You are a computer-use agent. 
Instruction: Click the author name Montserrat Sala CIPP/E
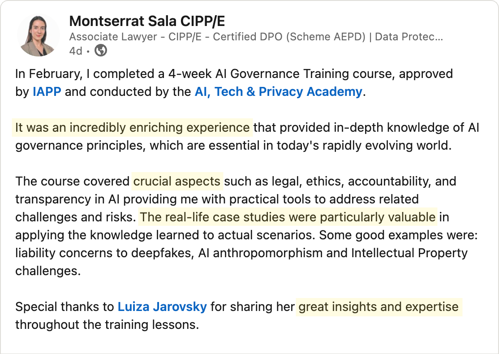147,22
